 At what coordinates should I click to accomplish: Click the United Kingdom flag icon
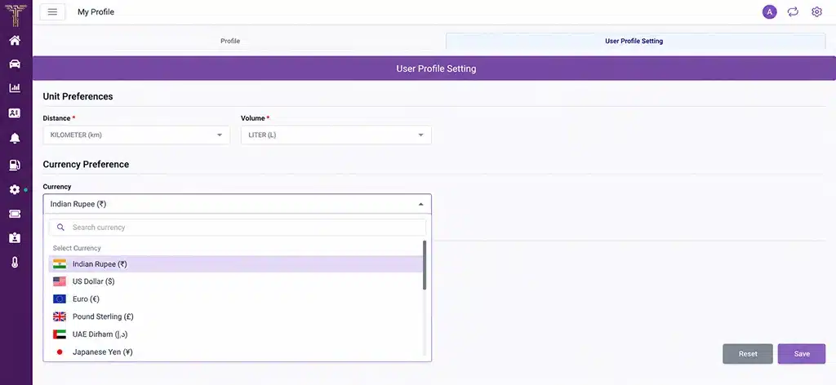(60, 316)
